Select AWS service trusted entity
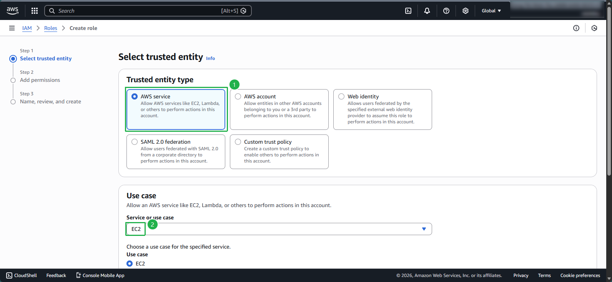 coord(176,109)
